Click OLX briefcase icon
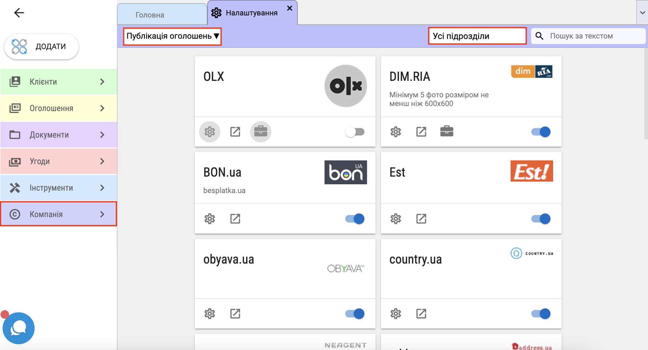The image size is (648, 350). coord(261,132)
